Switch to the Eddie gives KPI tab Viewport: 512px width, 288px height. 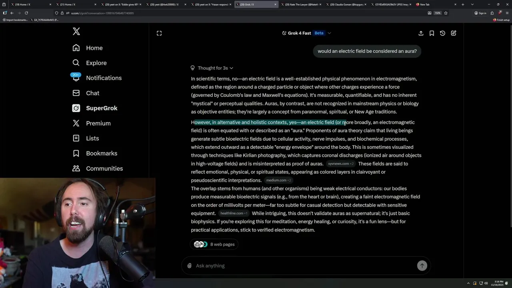click(121, 4)
